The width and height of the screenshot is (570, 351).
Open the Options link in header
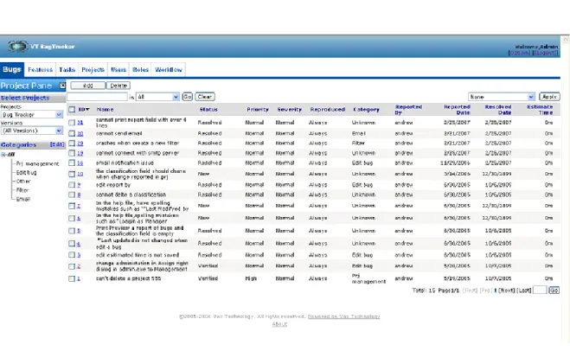(520, 53)
